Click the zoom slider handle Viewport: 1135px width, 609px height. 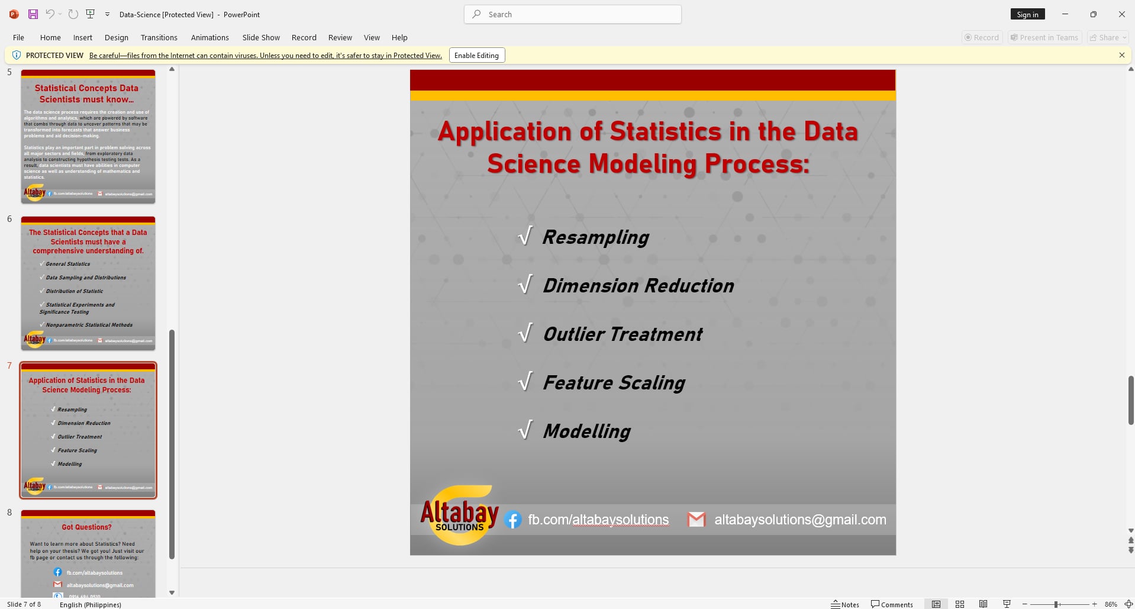tap(1056, 604)
